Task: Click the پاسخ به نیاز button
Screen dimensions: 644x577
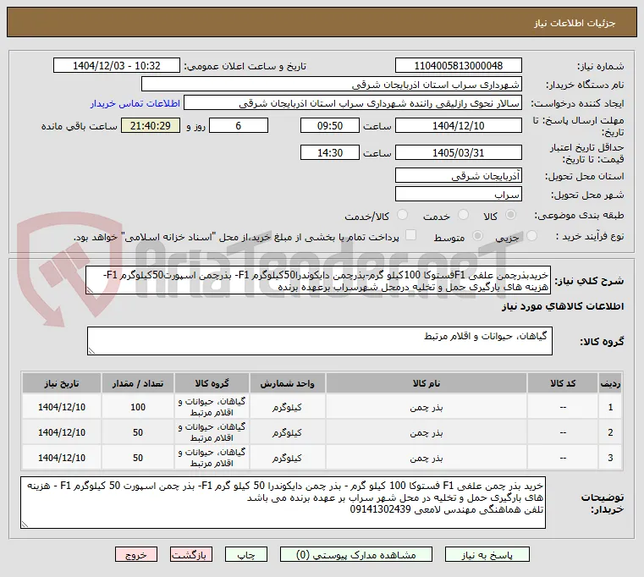Action: pyautogui.click(x=487, y=555)
